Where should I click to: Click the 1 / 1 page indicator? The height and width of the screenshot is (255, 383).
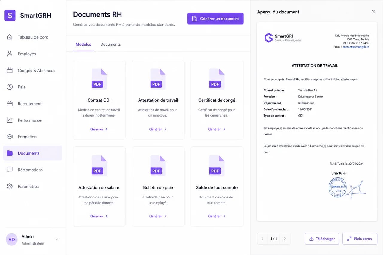274,239
